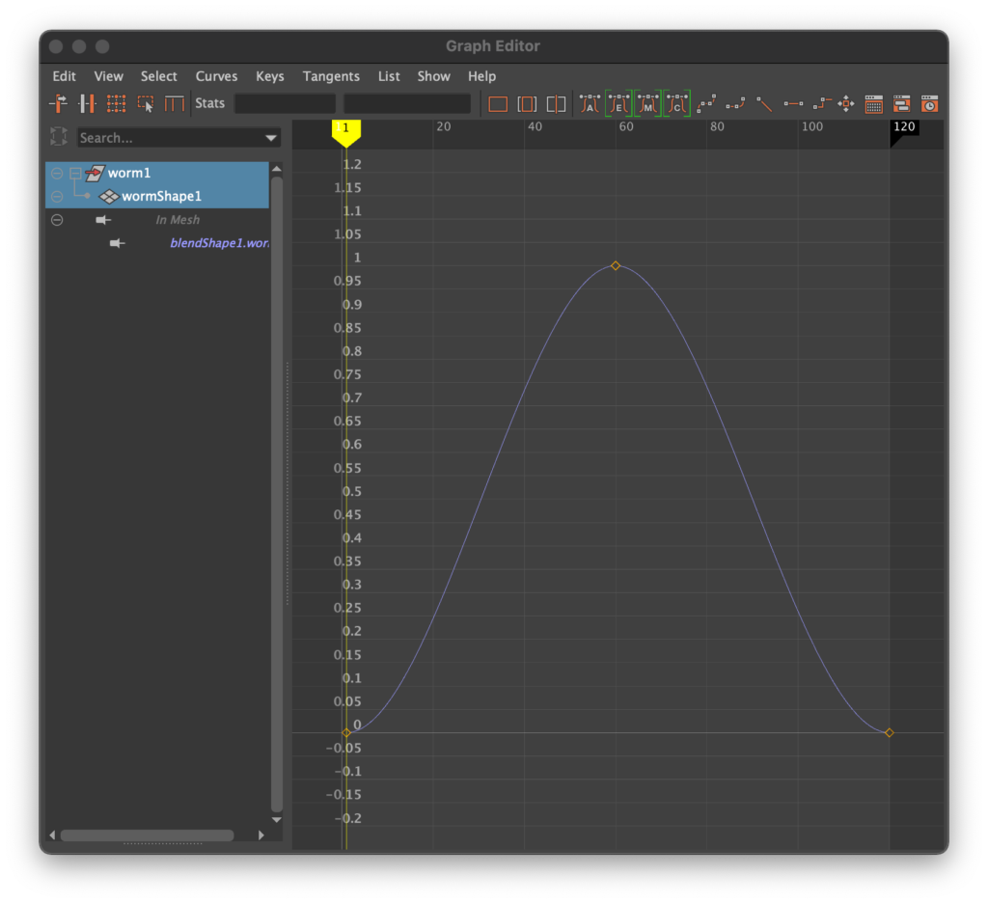
Task: Select the Insert Keys tool
Action: pos(87,103)
